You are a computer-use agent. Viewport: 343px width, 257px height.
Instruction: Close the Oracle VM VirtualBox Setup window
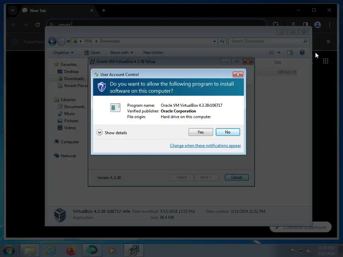tap(248, 62)
